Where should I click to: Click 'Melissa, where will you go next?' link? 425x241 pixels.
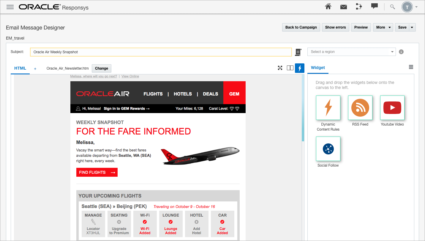pos(94,76)
